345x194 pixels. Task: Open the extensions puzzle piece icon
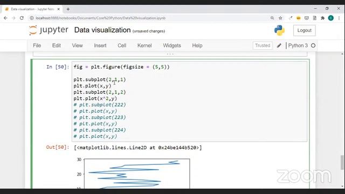(x=322, y=18)
